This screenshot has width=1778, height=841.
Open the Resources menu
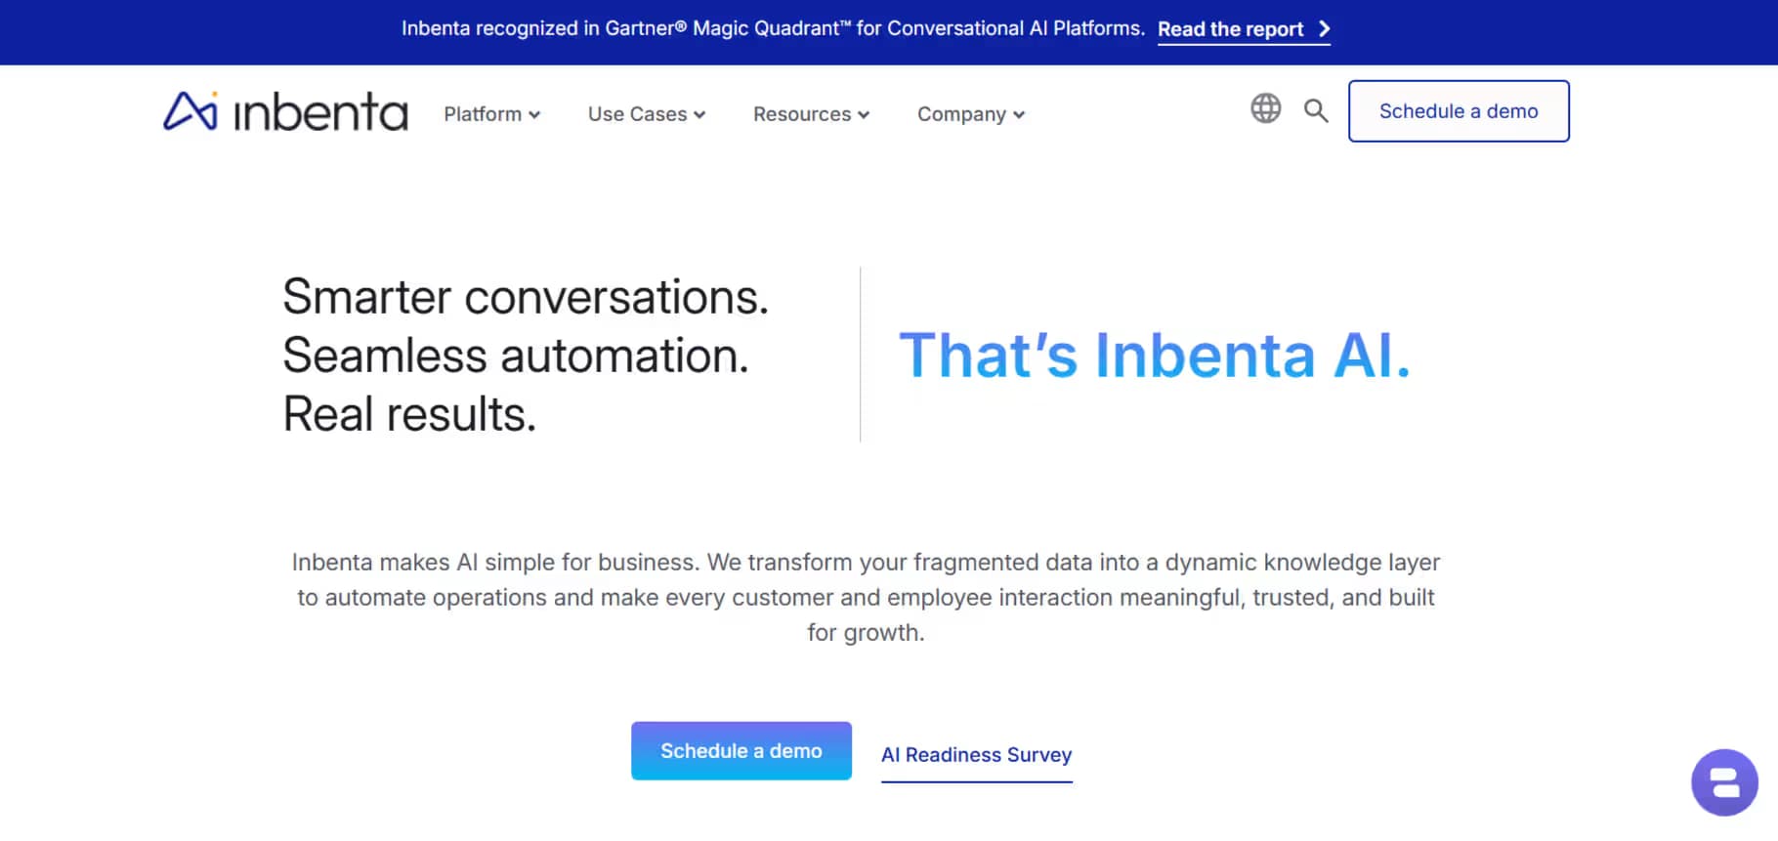pyautogui.click(x=801, y=114)
